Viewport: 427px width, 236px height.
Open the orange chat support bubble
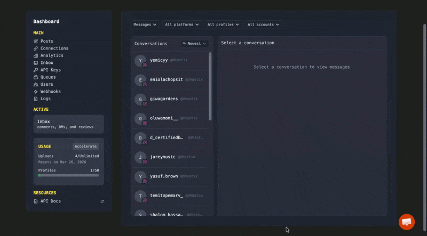[x=407, y=222]
